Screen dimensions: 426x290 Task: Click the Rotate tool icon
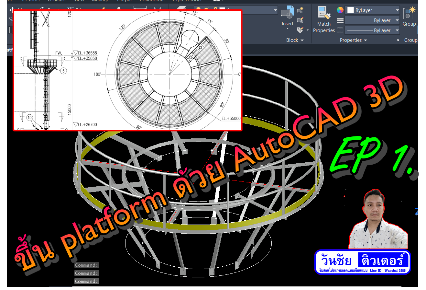42,8
